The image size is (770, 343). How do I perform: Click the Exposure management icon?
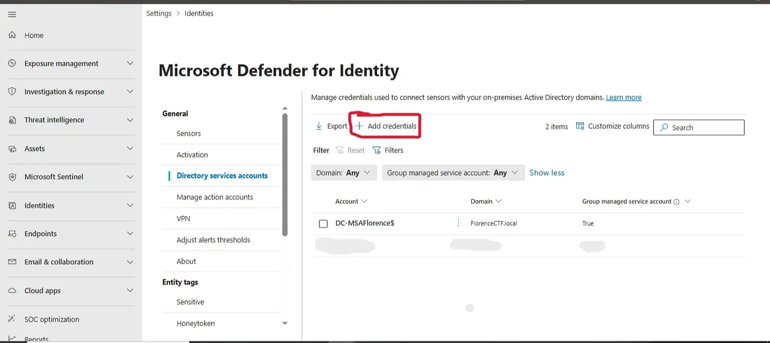click(12, 63)
